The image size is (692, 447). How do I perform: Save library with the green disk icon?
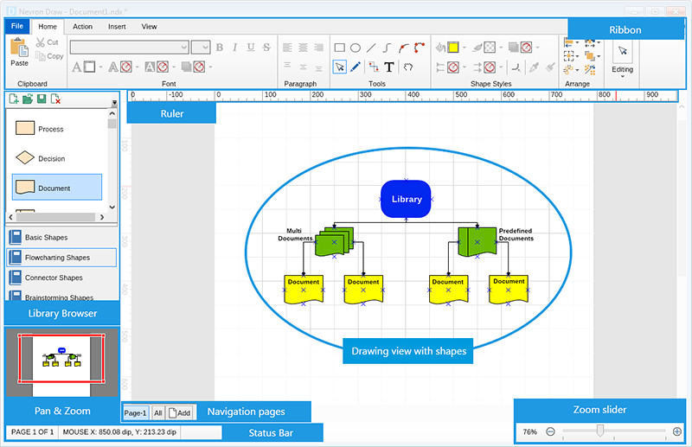[x=42, y=99]
